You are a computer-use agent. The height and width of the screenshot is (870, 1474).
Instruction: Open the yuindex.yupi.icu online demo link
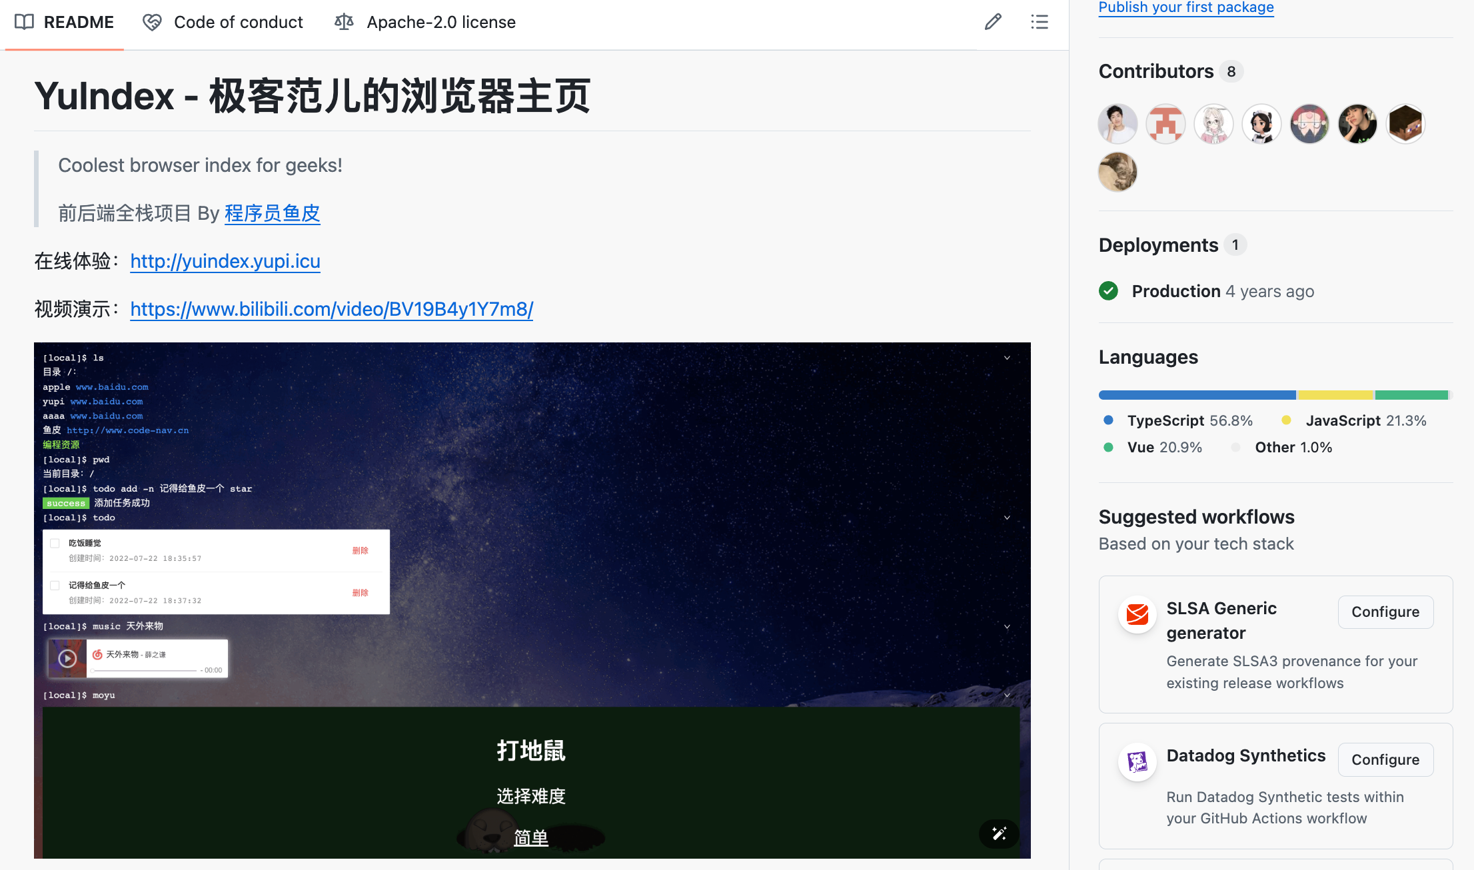click(x=225, y=261)
